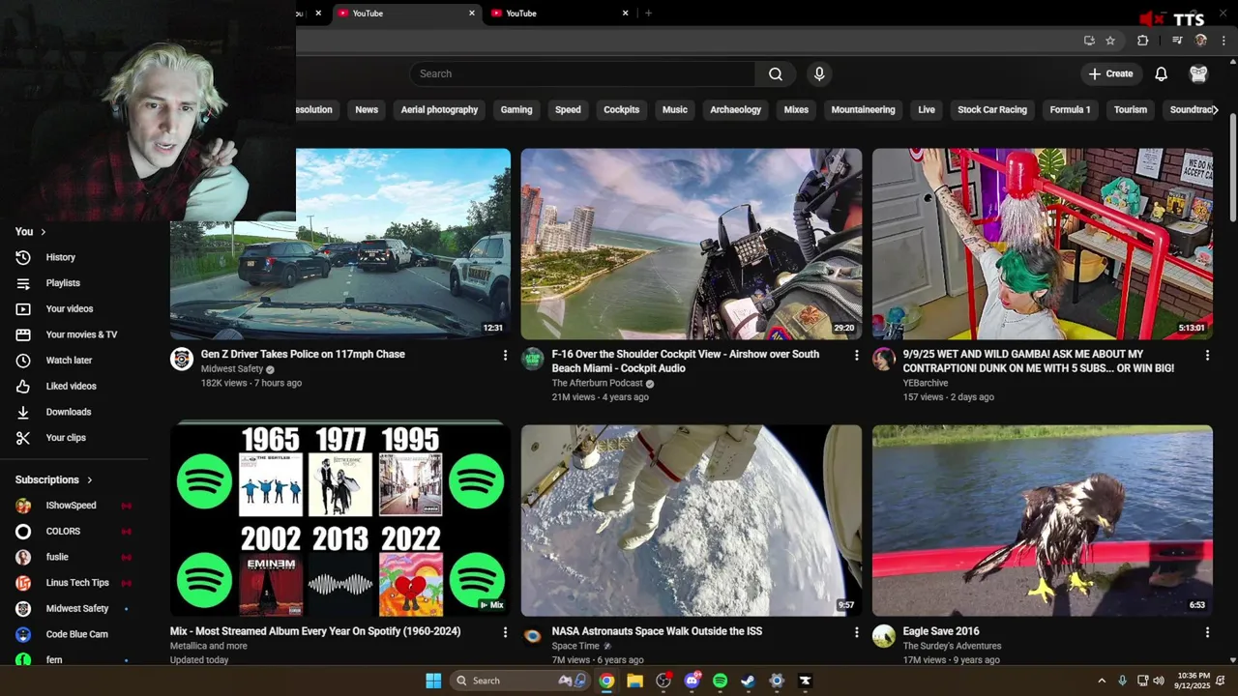Play Eagle Save 2016 thumbnail
The width and height of the screenshot is (1238, 696).
pos(1043,520)
